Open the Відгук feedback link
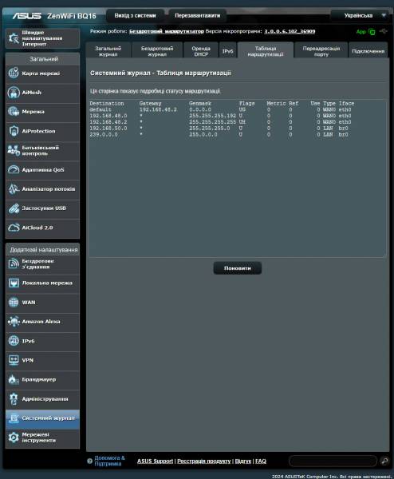Viewport: 394px width, 479px height. pos(243,461)
